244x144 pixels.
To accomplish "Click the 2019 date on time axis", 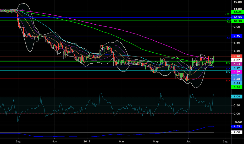I will tap(87, 141).
